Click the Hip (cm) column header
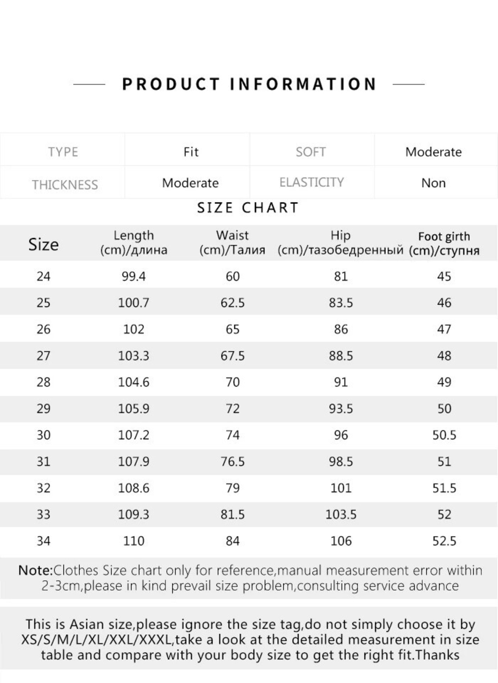 click(340, 243)
